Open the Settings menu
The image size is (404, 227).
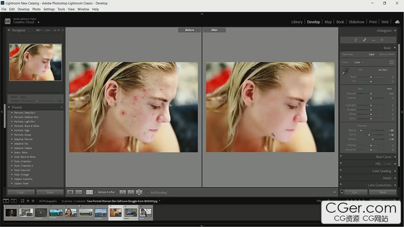tap(49, 9)
